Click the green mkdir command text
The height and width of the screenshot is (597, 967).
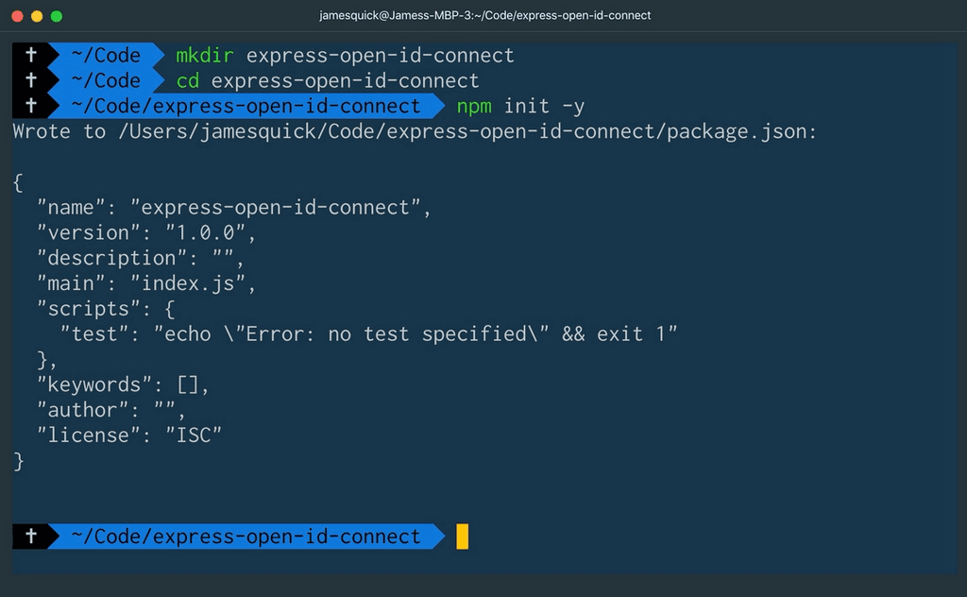204,55
